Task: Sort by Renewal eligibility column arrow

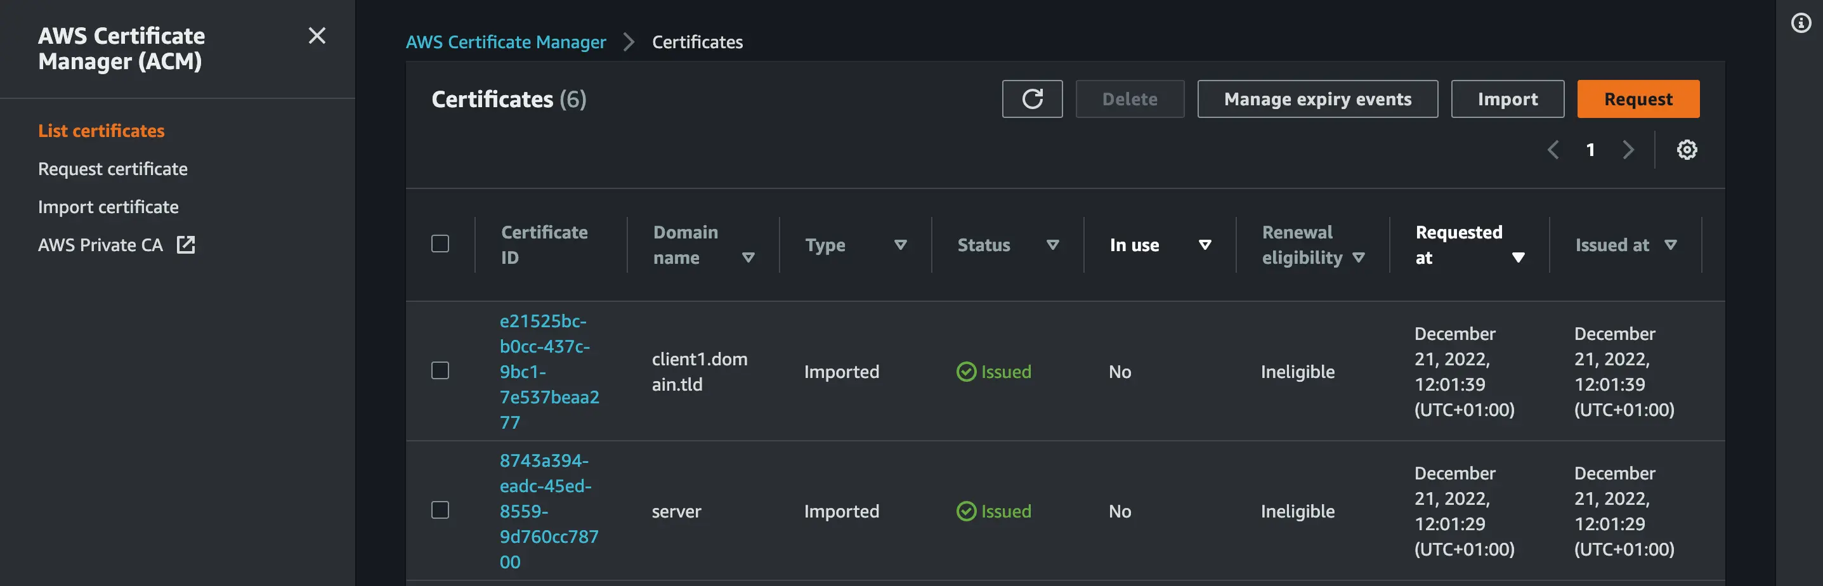Action: [1358, 257]
